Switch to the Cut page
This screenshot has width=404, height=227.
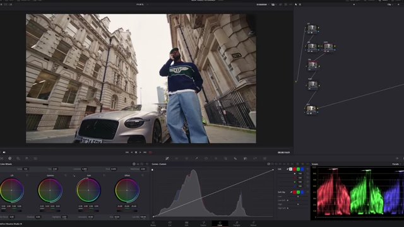[x=170, y=224]
